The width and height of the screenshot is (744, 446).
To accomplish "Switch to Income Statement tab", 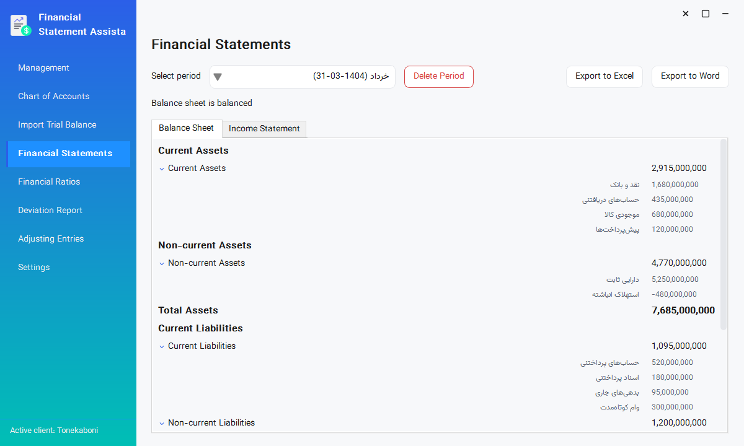I will pyautogui.click(x=264, y=129).
